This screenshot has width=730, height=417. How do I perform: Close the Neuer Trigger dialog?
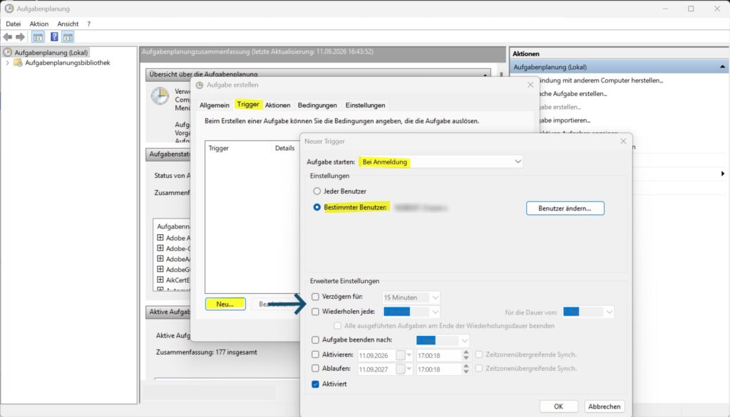click(623, 141)
